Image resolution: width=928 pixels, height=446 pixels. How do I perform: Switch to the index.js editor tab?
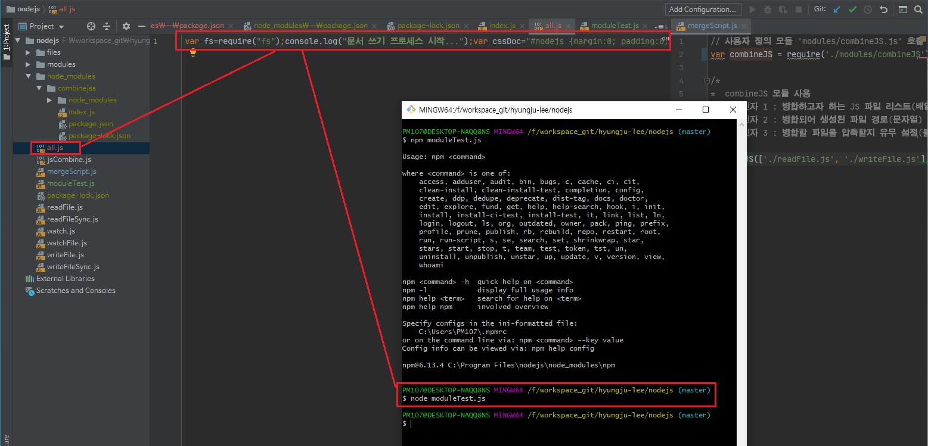502,26
